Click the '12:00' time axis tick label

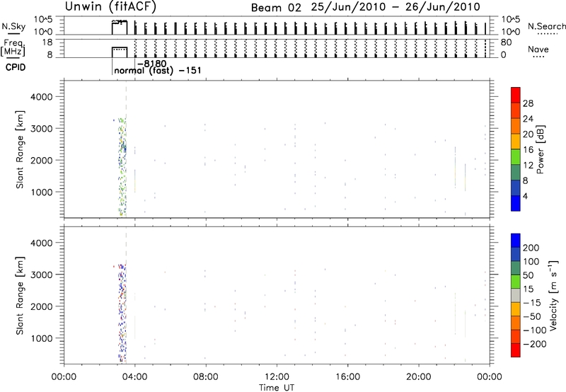point(277,377)
